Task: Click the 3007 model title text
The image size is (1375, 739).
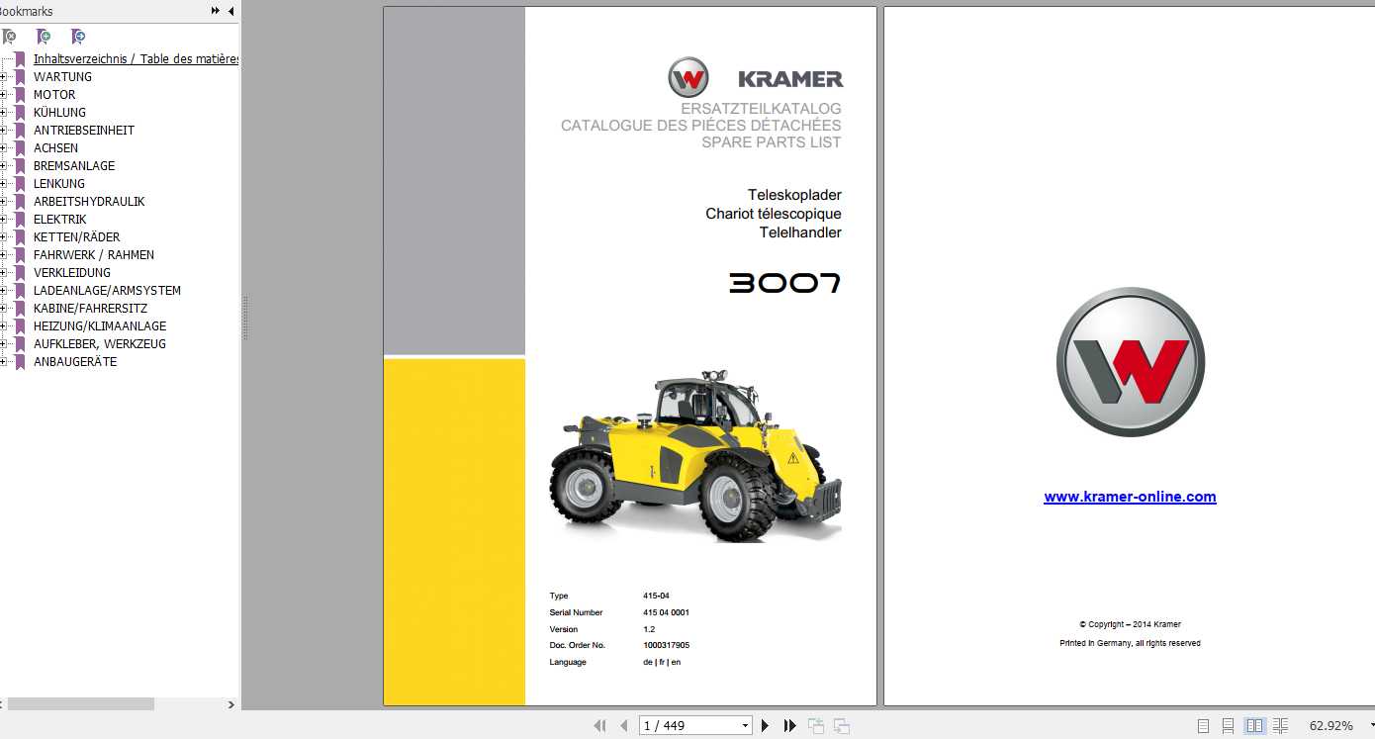Action: pyautogui.click(x=785, y=284)
